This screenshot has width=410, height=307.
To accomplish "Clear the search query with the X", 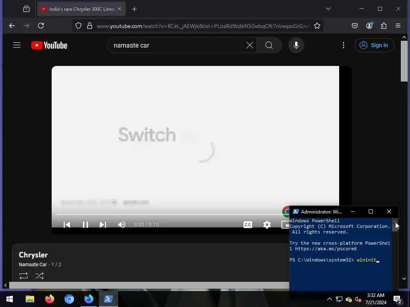I will [x=250, y=45].
